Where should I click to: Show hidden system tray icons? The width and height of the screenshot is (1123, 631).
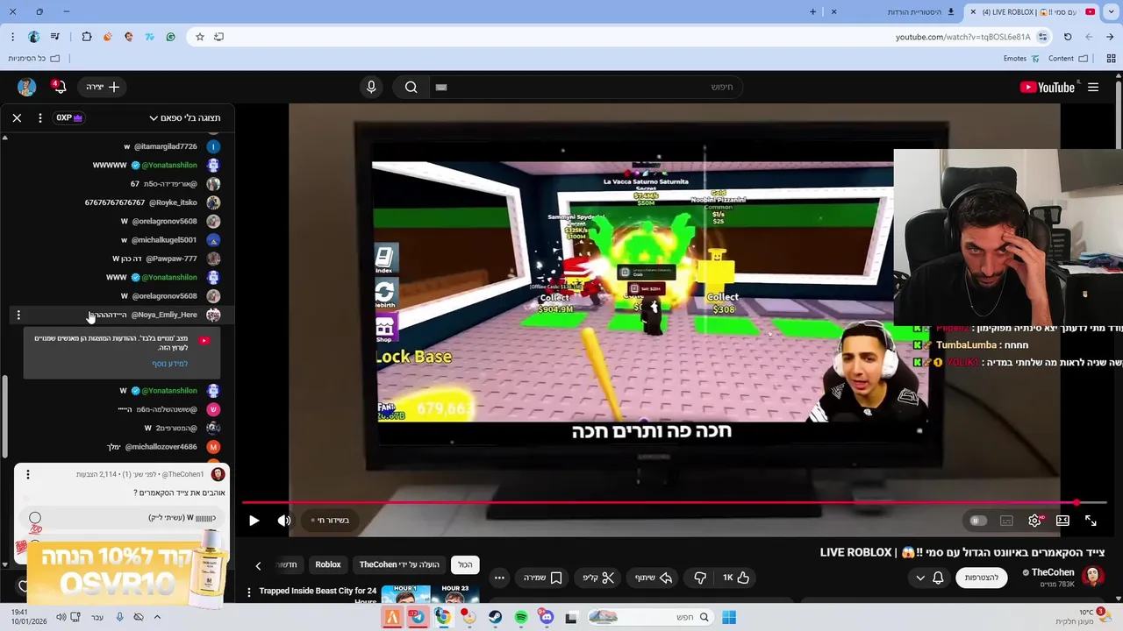click(x=157, y=617)
